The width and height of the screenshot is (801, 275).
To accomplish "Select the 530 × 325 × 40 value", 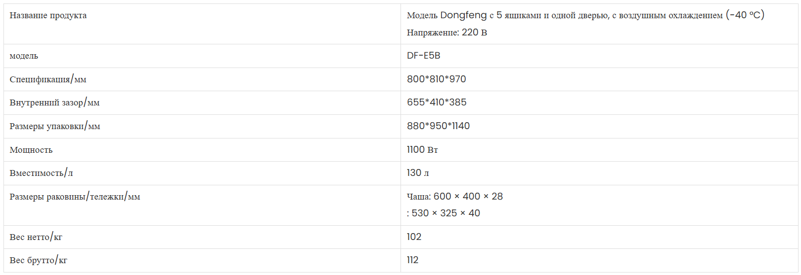I will 445,213.
